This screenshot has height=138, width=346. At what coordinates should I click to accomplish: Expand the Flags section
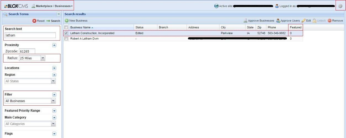pos(54,134)
